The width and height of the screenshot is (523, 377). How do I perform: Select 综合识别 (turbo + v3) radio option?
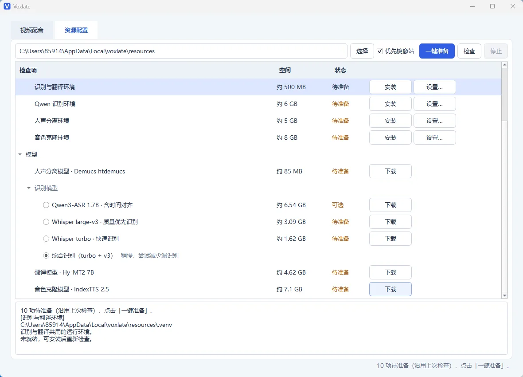[x=46, y=255]
